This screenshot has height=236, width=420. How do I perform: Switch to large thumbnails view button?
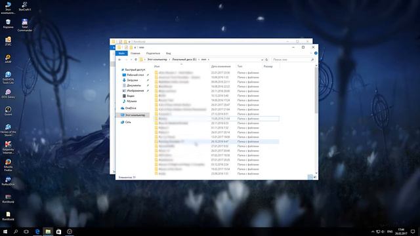(x=315, y=177)
